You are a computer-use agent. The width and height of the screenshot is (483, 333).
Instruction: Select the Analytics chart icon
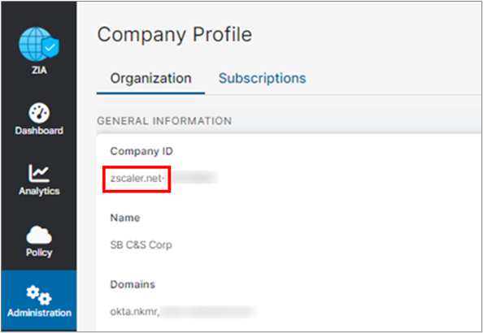point(39,173)
